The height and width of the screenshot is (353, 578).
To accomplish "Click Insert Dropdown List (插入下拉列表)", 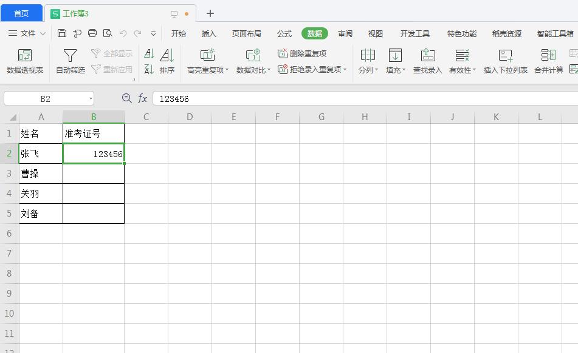I will pos(506,61).
